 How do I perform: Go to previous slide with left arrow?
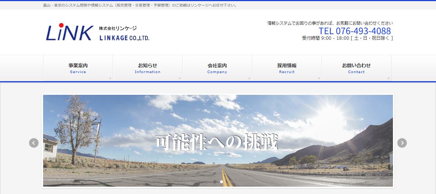34,143
